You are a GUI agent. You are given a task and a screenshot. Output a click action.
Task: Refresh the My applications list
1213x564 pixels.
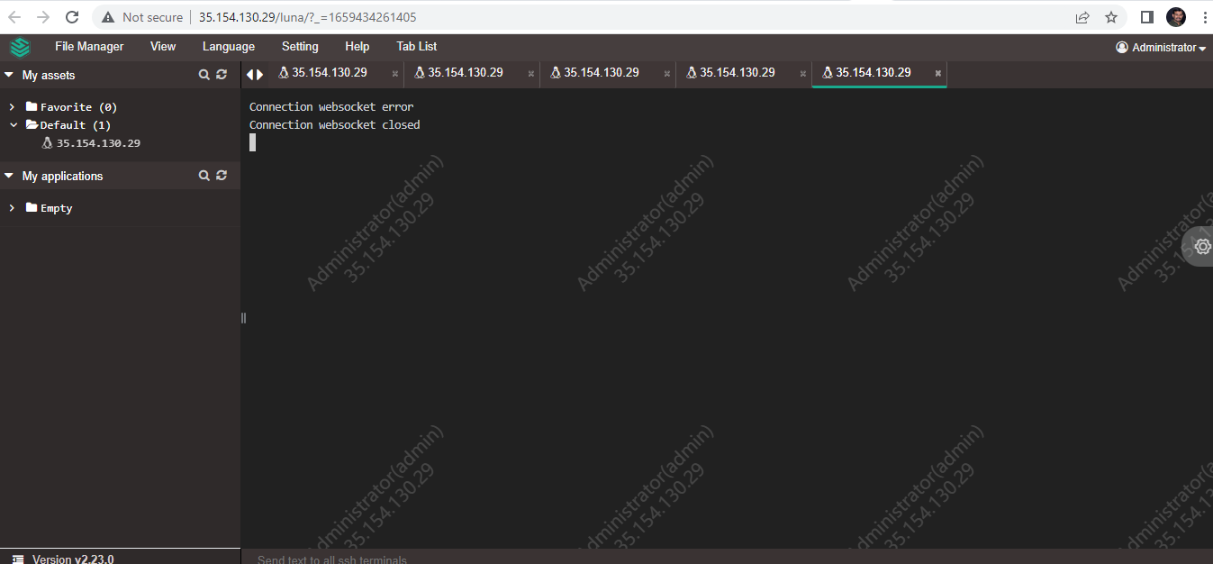pyautogui.click(x=222, y=175)
